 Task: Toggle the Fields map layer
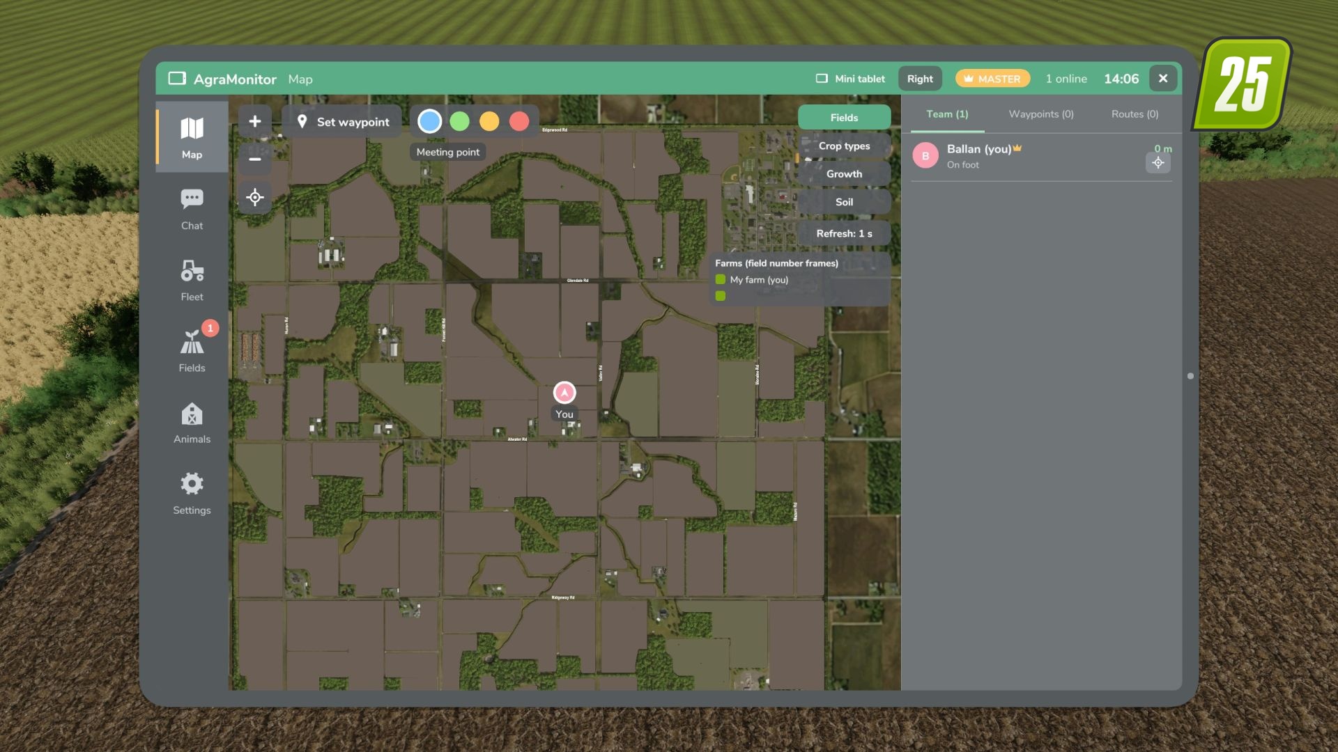pos(844,118)
